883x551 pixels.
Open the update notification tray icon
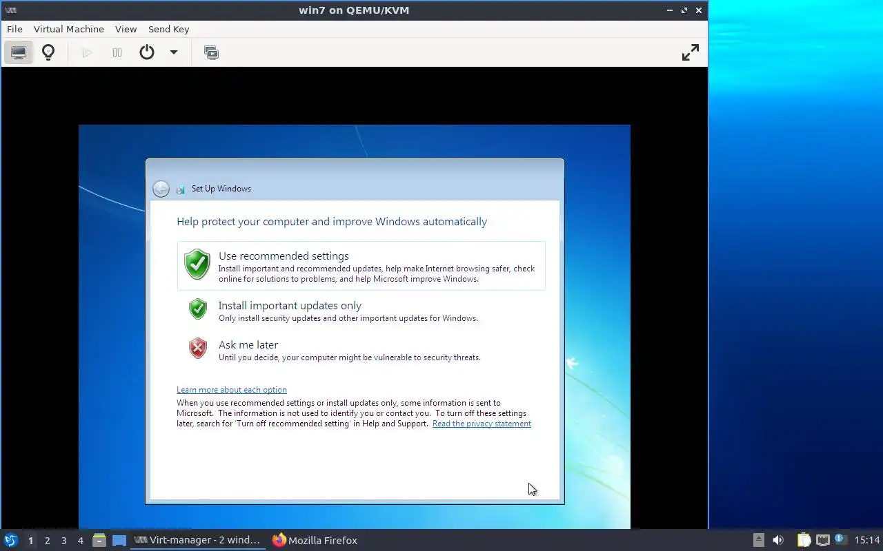840,540
